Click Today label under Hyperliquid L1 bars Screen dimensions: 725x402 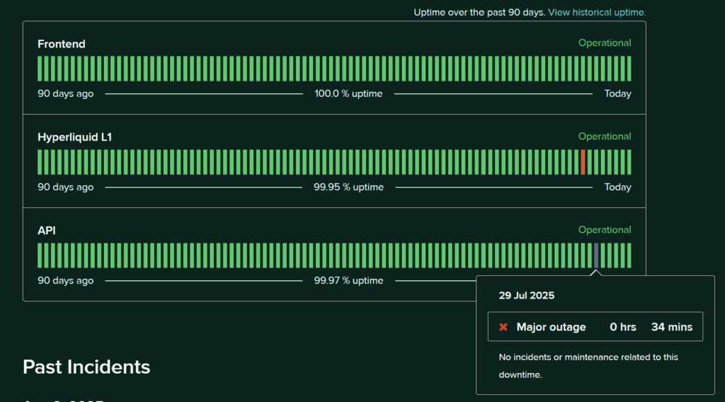[x=617, y=187]
